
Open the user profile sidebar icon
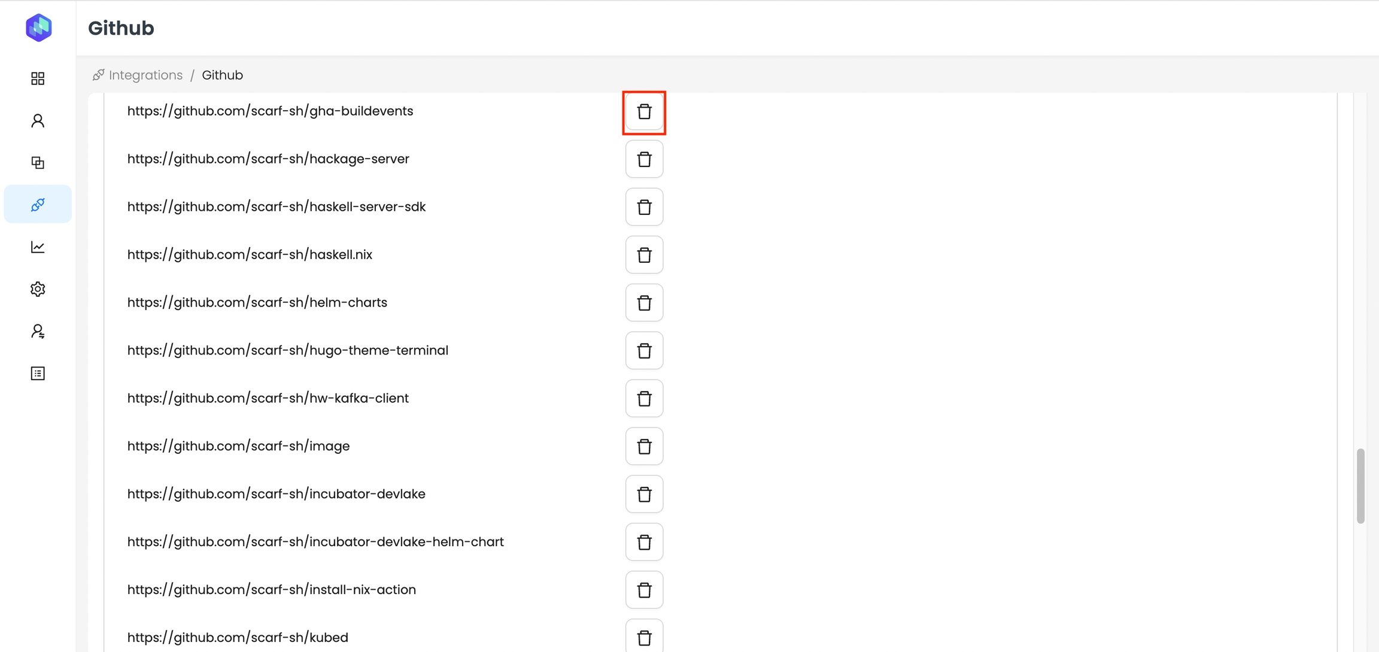point(38,121)
